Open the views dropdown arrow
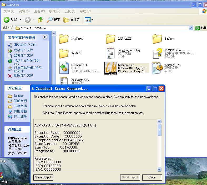 click(92, 20)
